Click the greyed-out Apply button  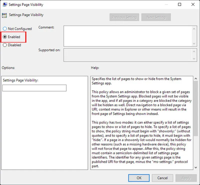coord(186,178)
